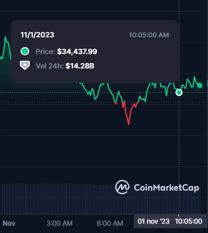The width and height of the screenshot is (208, 233).
Task: Click the tall green peak at chart left
Action: [5, 38]
